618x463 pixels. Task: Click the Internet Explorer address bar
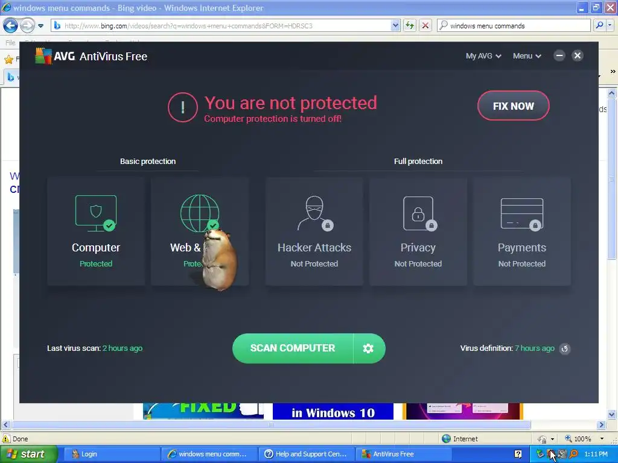(x=226, y=25)
